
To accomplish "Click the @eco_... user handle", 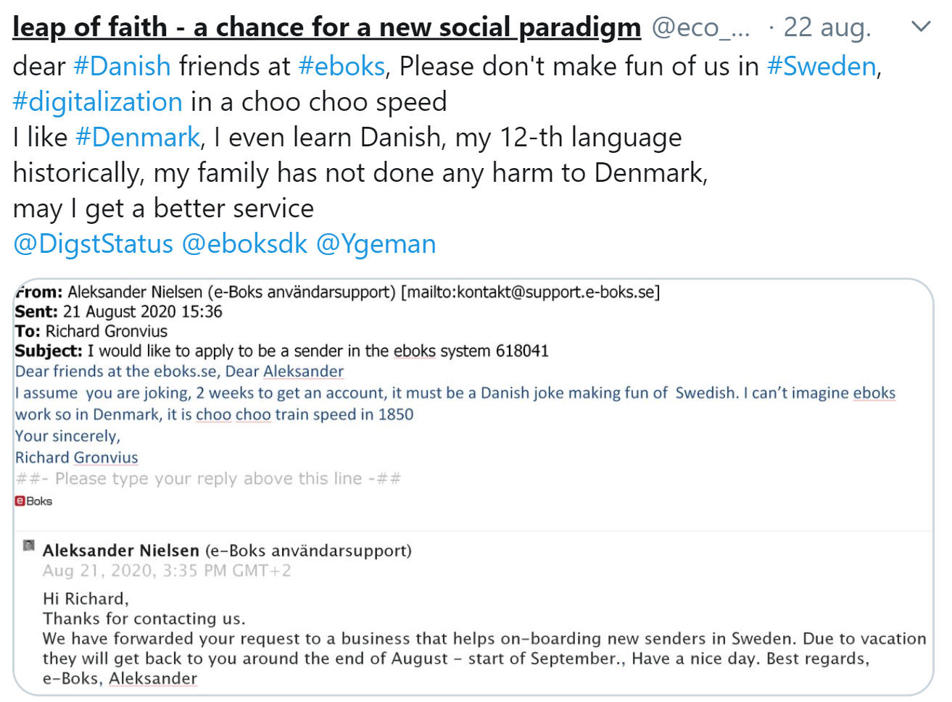I will [700, 28].
